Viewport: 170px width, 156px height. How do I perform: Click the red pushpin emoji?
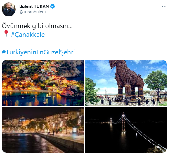pyautogui.click(x=6, y=34)
